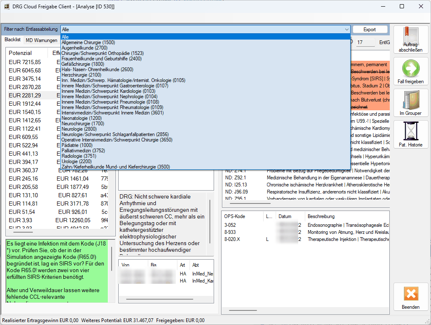Select OPS code row 3-052
This screenshot has width=431, height=325.
pyautogui.click(x=306, y=225)
